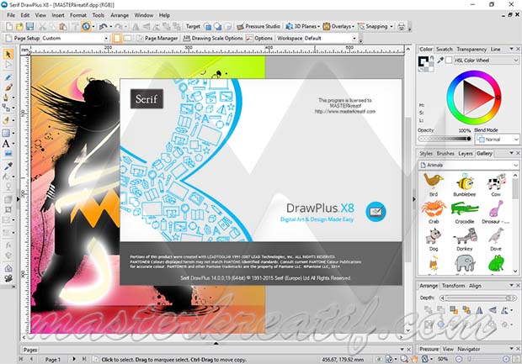Viewport: 522px width, 364px height.
Task: Open Pressure Studio
Action: (258, 26)
